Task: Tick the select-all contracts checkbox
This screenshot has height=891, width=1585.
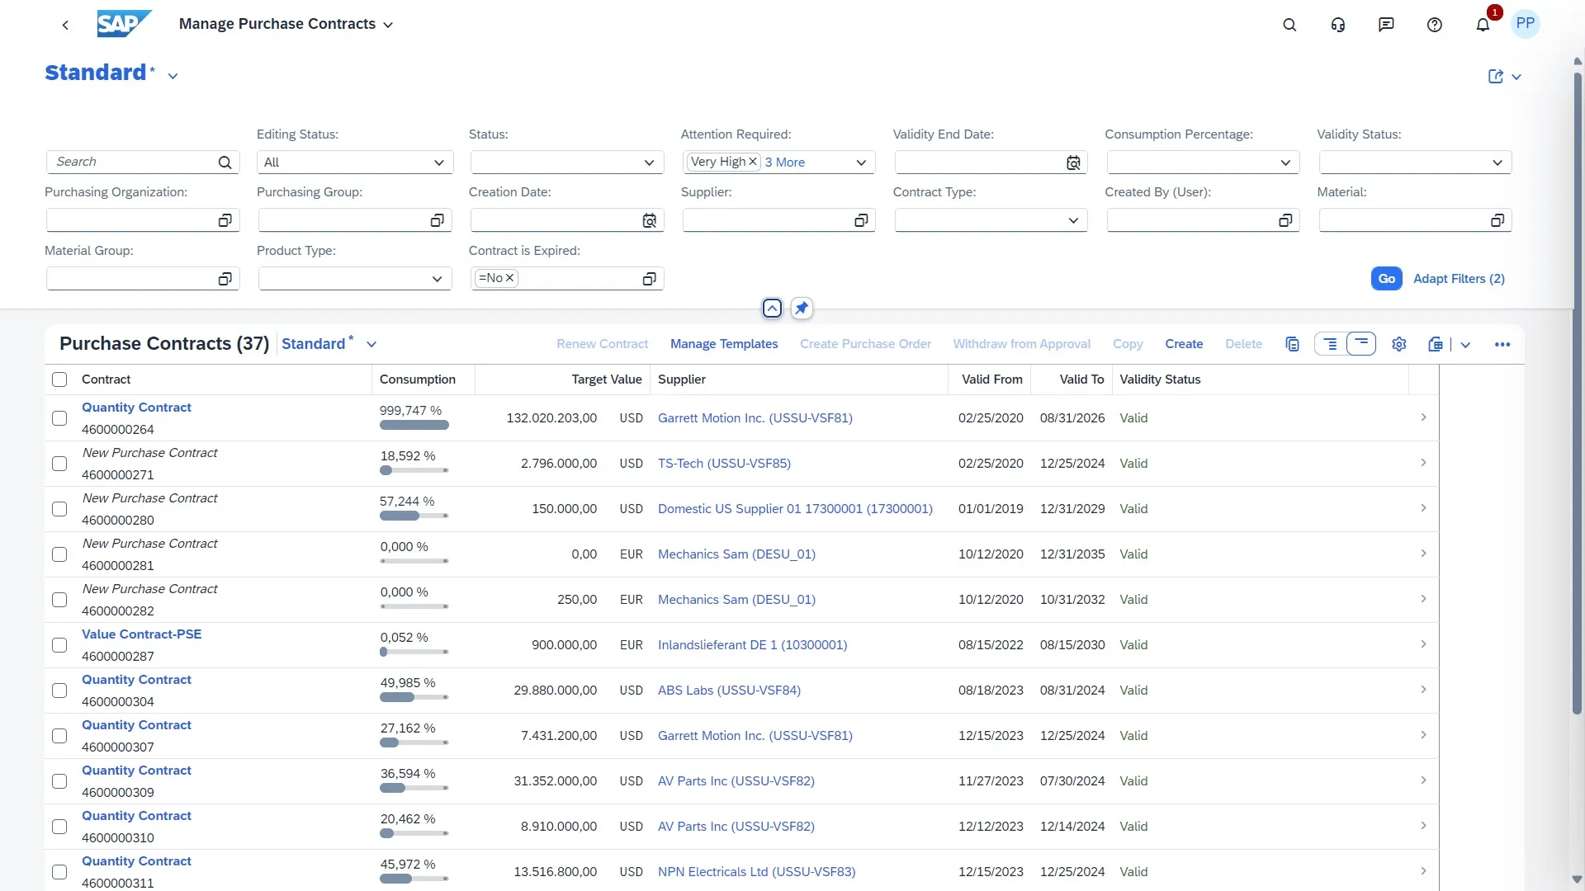Action: click(59, 379)
